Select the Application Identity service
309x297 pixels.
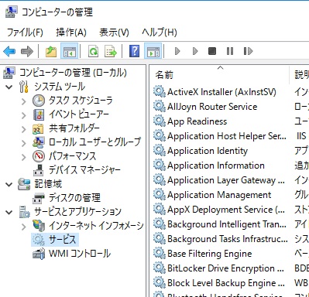tap(208, 151)
